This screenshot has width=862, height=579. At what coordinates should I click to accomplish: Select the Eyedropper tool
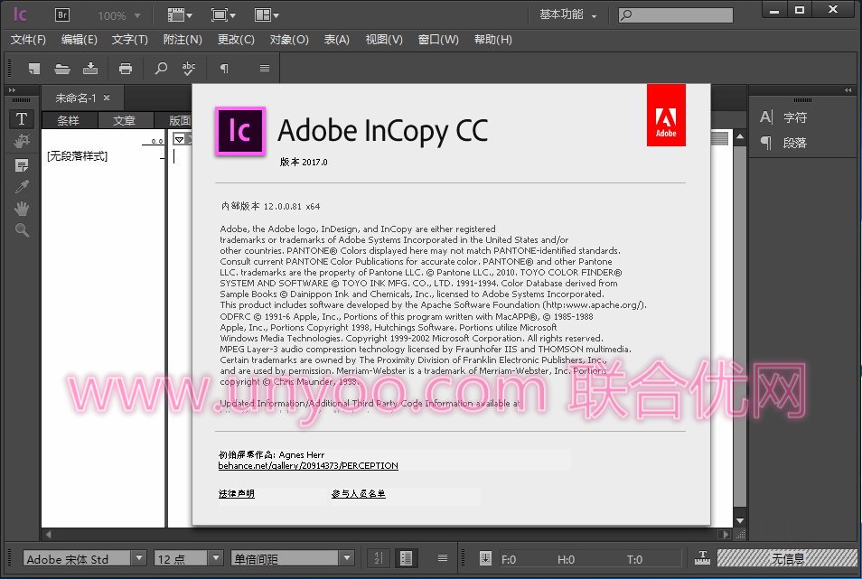pyautogui.click(x=22, y=187)
